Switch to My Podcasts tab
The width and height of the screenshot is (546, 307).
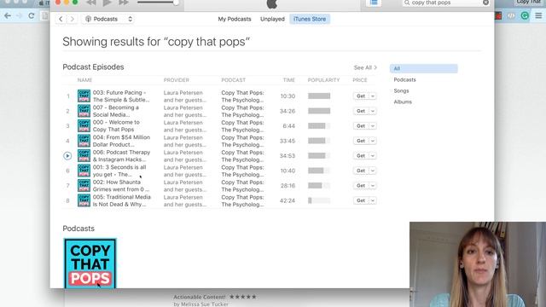(235, 19)
